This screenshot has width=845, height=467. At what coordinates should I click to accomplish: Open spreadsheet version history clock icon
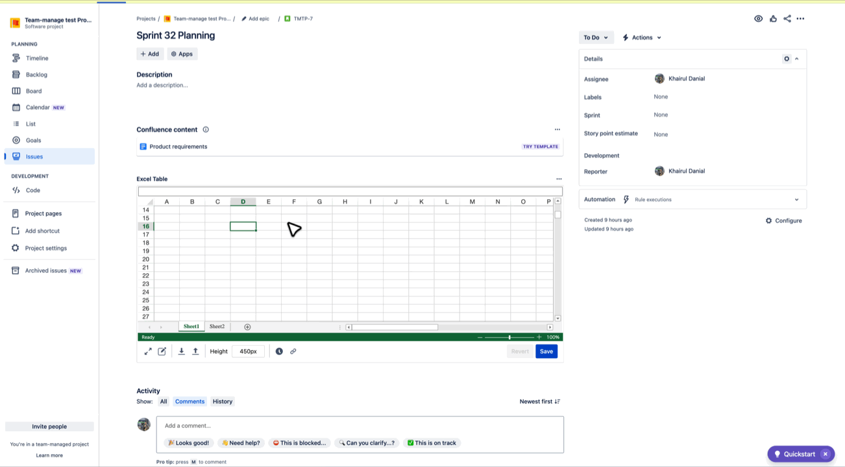(279, 351)
